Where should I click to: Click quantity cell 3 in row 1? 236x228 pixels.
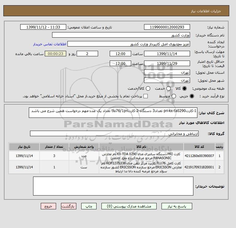point(54,156)
